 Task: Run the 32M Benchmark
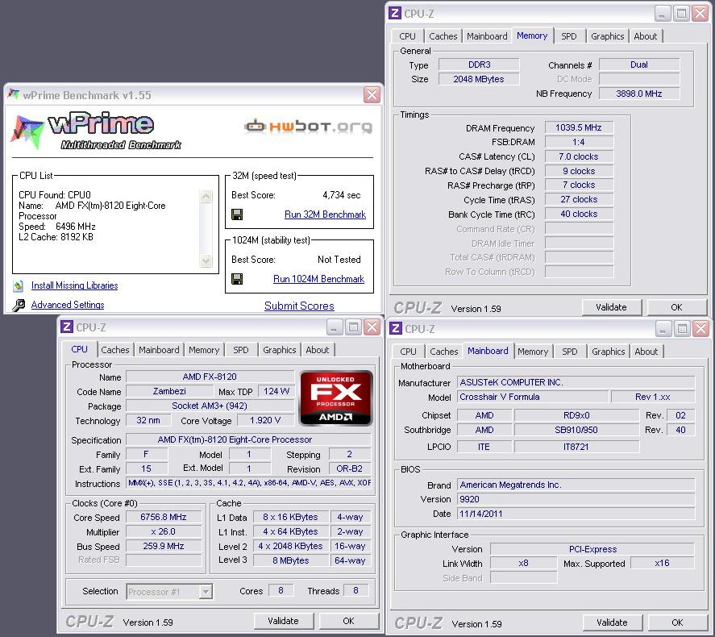(x=325, y=214)
